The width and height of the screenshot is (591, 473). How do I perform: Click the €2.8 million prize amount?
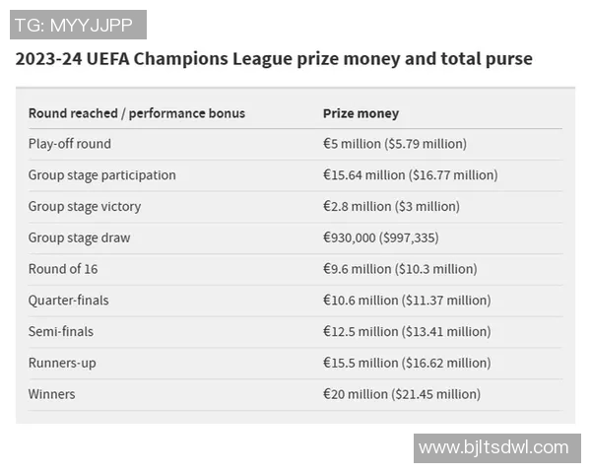coord(391,207)
